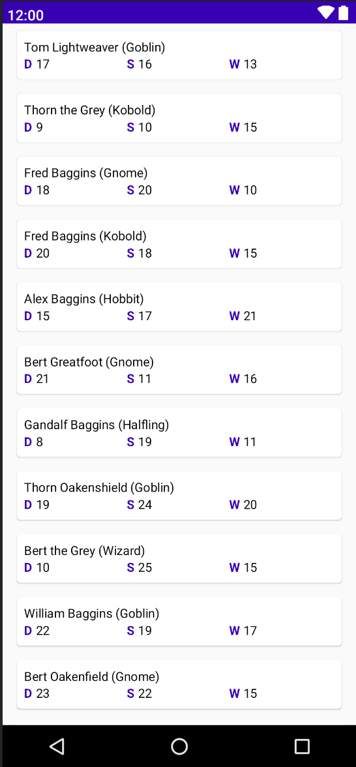Tap the Gandalf Baggins (Halfling) card
The image size is (356, 767).
pos(179,433)
